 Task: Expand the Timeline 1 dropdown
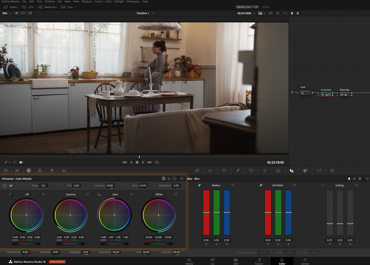[153, 13]
